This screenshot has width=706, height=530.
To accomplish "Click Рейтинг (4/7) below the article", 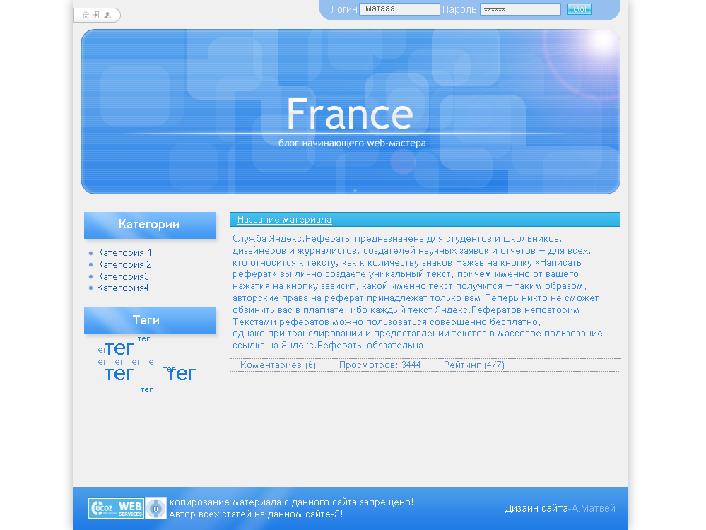I will pyautogui.click(x=473, y=364).
